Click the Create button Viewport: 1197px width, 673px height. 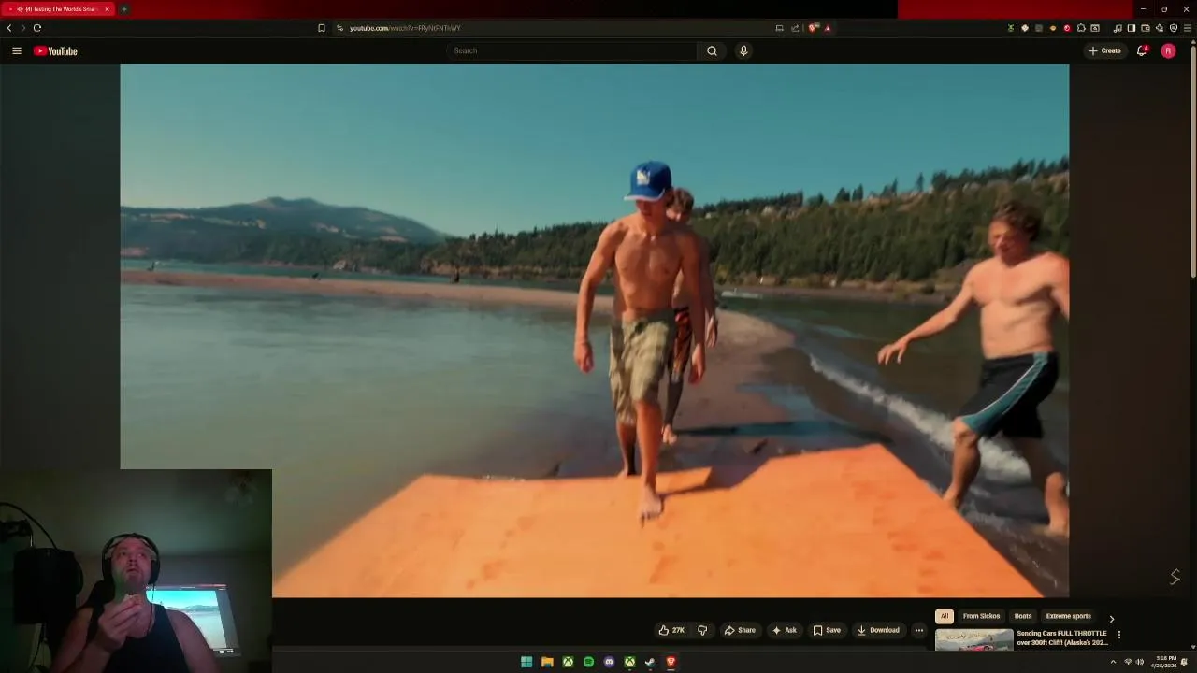click(x=1104, y=50)
